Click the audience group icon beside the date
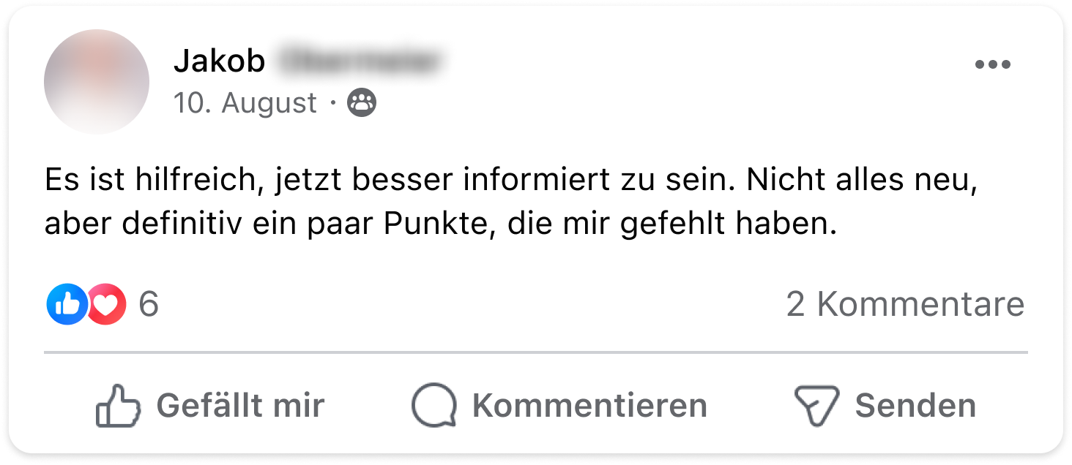 361,103
